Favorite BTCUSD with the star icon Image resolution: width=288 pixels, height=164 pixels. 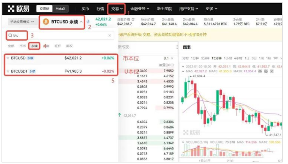(x=7, y=58)
